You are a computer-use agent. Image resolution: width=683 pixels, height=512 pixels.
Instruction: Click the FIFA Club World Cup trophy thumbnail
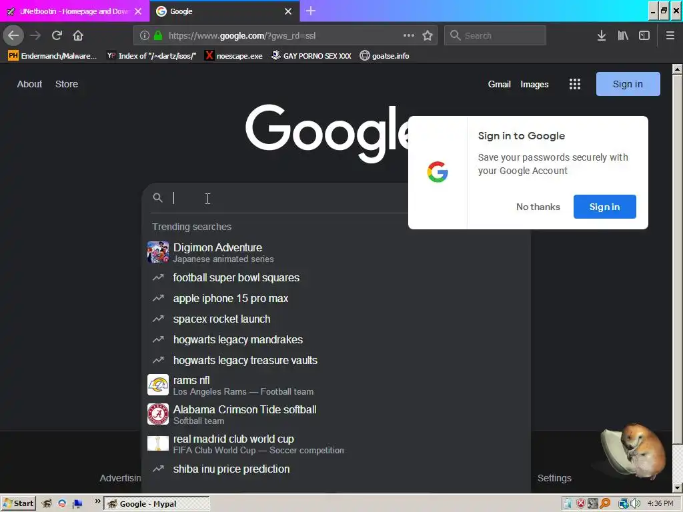point(158,443)
